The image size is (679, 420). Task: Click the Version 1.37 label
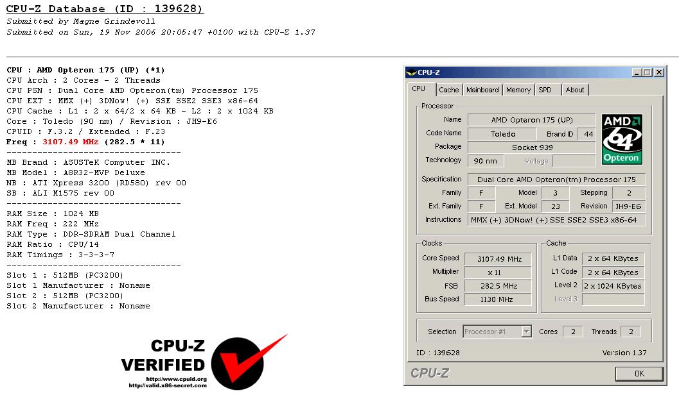(x=624, y=353)
